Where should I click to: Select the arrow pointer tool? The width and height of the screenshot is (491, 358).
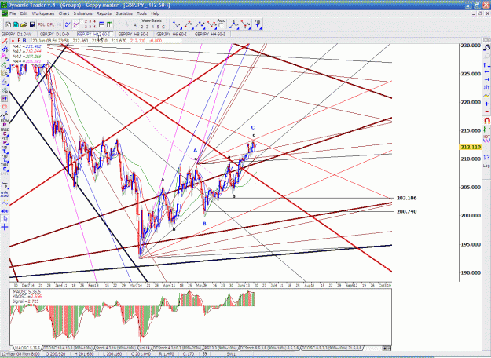5,219
